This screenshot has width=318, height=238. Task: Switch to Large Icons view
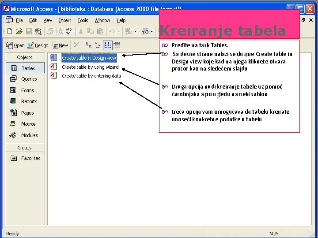coord(88,45)
